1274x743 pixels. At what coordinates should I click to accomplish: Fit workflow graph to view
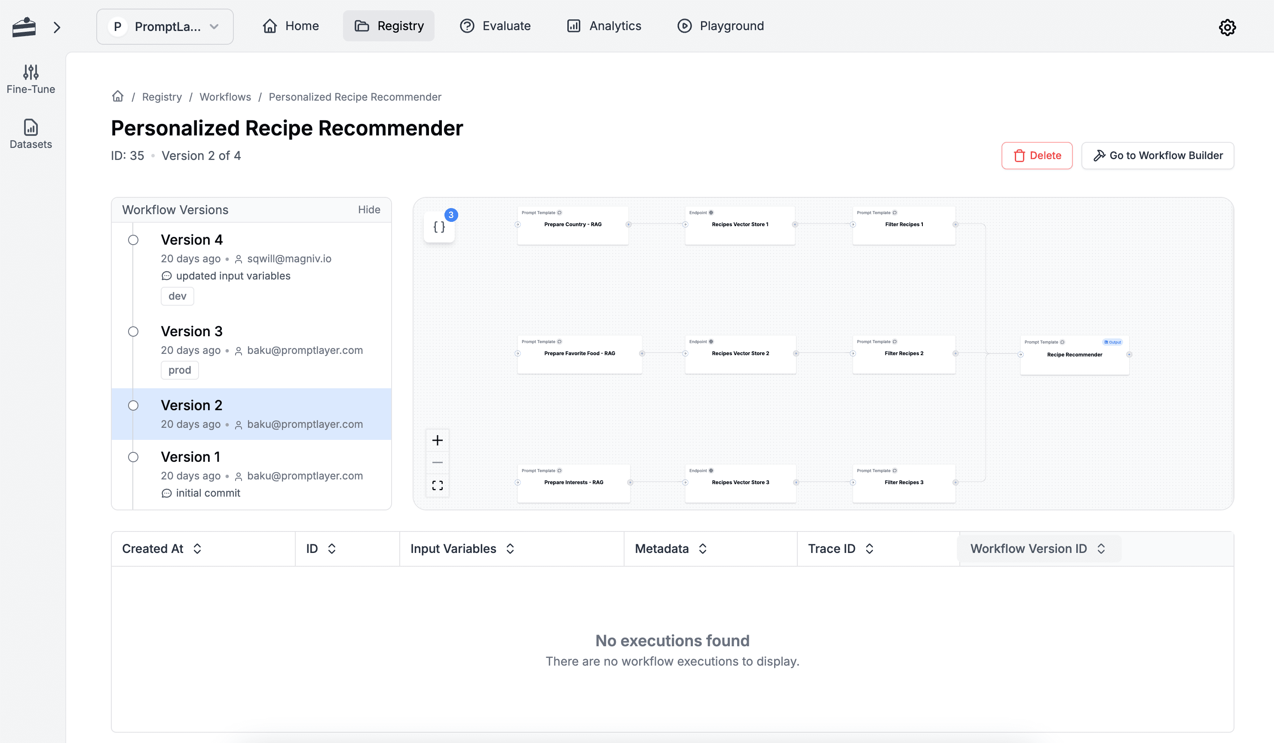[x=437, y=485]
